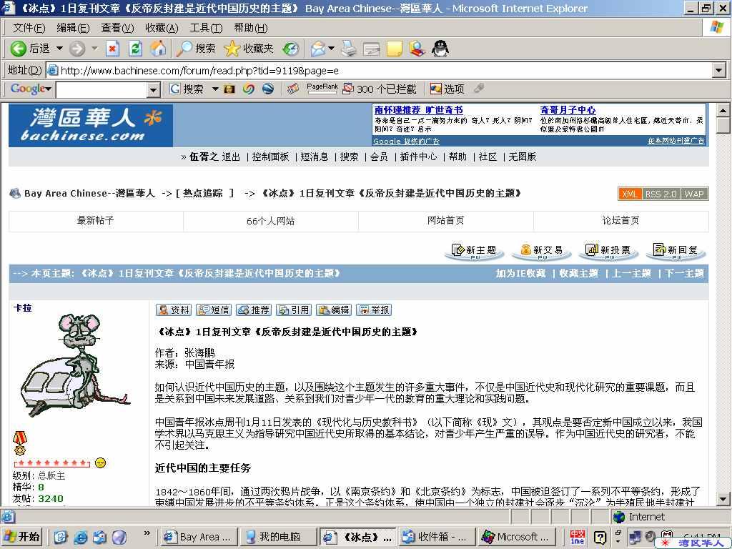Open the 66个人网站 tab

click(x=271, y=221)
